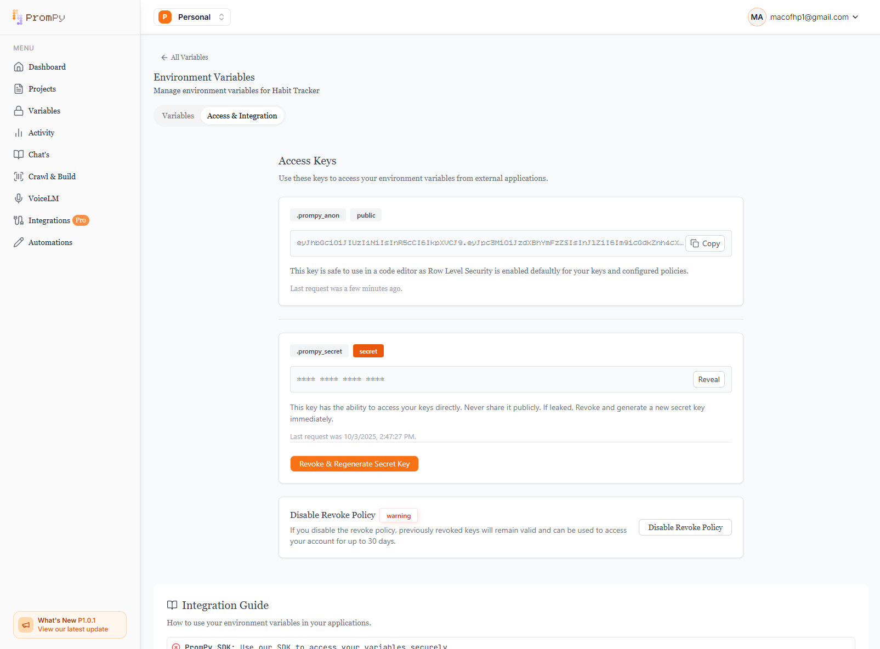
Task: Click the VoiceLM microphone icon
Action: pyautogui.click(x=19, y=198)
